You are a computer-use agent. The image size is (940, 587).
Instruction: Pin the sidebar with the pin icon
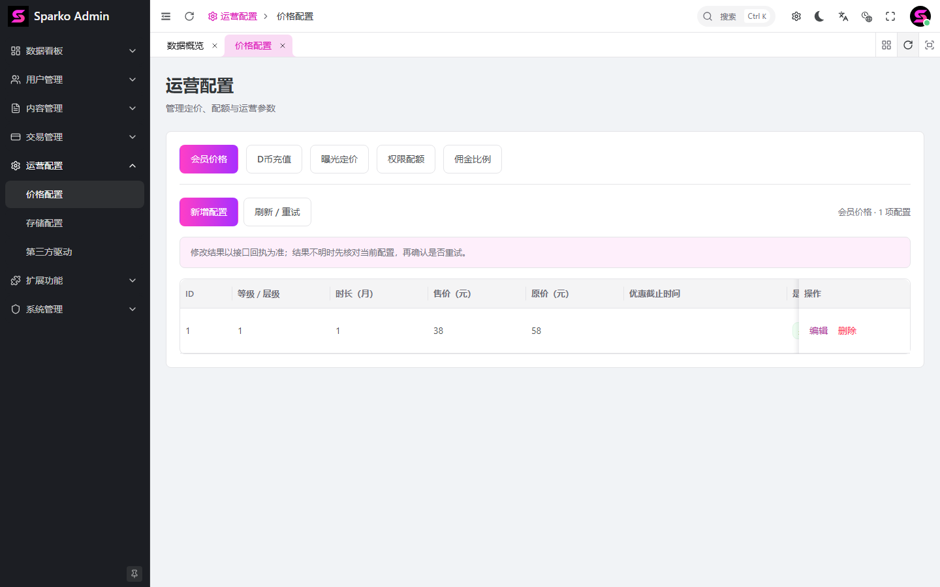point(134,574)
